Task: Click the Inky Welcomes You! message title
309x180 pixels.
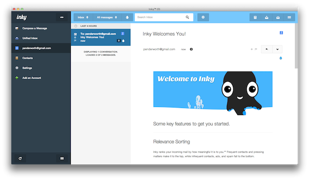Action: [164, 34]
